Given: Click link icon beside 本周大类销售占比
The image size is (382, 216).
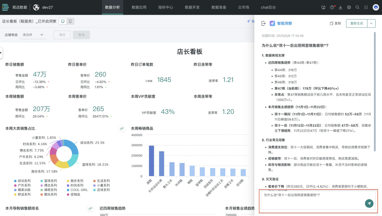Looking at the screenshot, I should (x=122, y=129).
